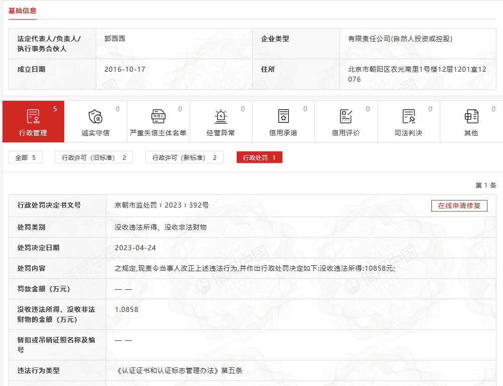Click the 行政处罚决定书文号 label
The height and width of the screenshot is (386, 503).
[49, 205]
